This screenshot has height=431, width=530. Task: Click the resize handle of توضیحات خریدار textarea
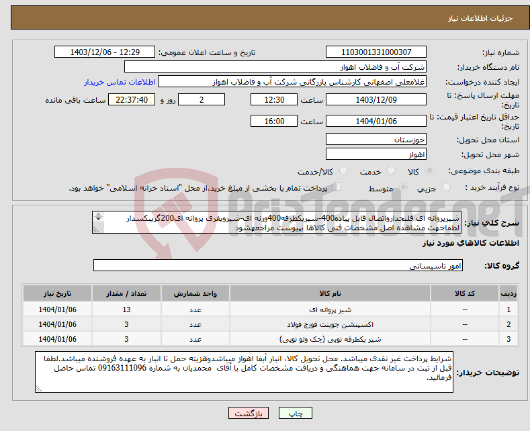tap(39, 389)
